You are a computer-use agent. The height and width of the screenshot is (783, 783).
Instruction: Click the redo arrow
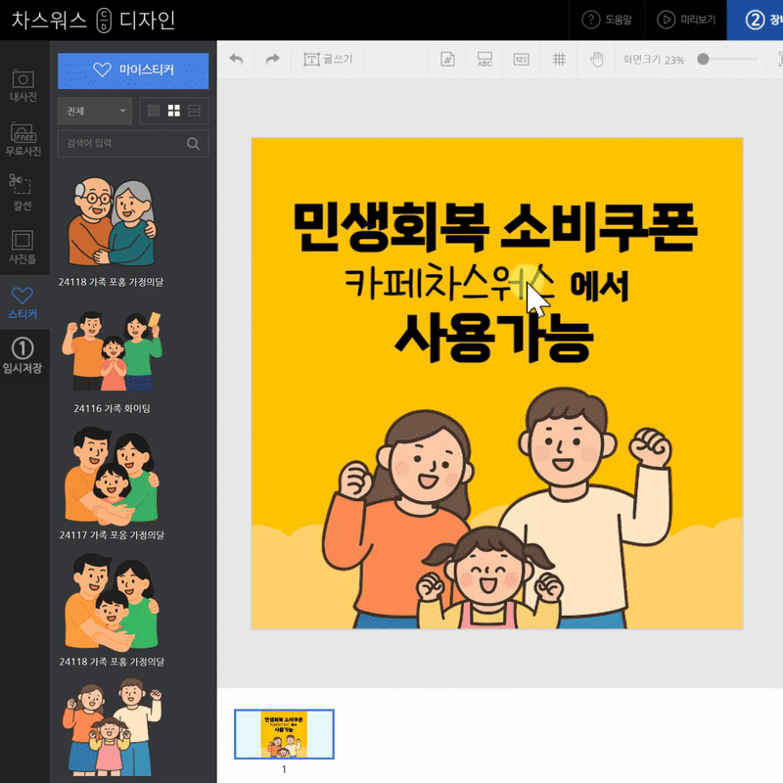tap(273, 60)
